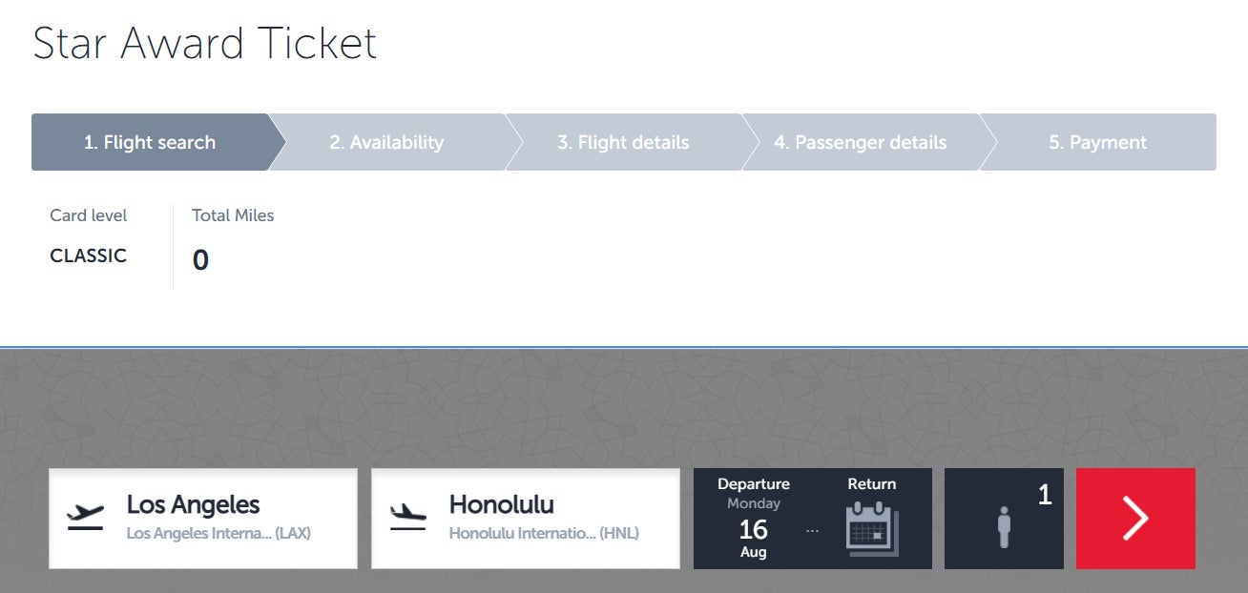This screenshot has height=593, width=1248.
Task: Change the Departure date Monday 16 Aug
Action: tap(754, 519)
